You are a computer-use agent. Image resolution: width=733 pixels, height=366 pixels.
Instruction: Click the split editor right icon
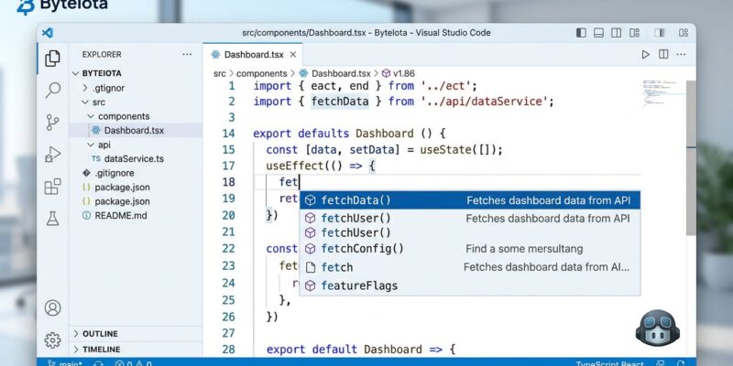(x=664, y=55)
